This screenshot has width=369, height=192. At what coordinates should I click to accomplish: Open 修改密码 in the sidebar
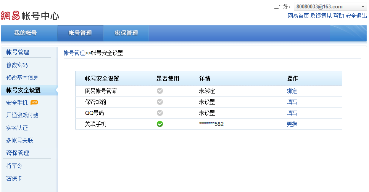[x=17, y=65]
